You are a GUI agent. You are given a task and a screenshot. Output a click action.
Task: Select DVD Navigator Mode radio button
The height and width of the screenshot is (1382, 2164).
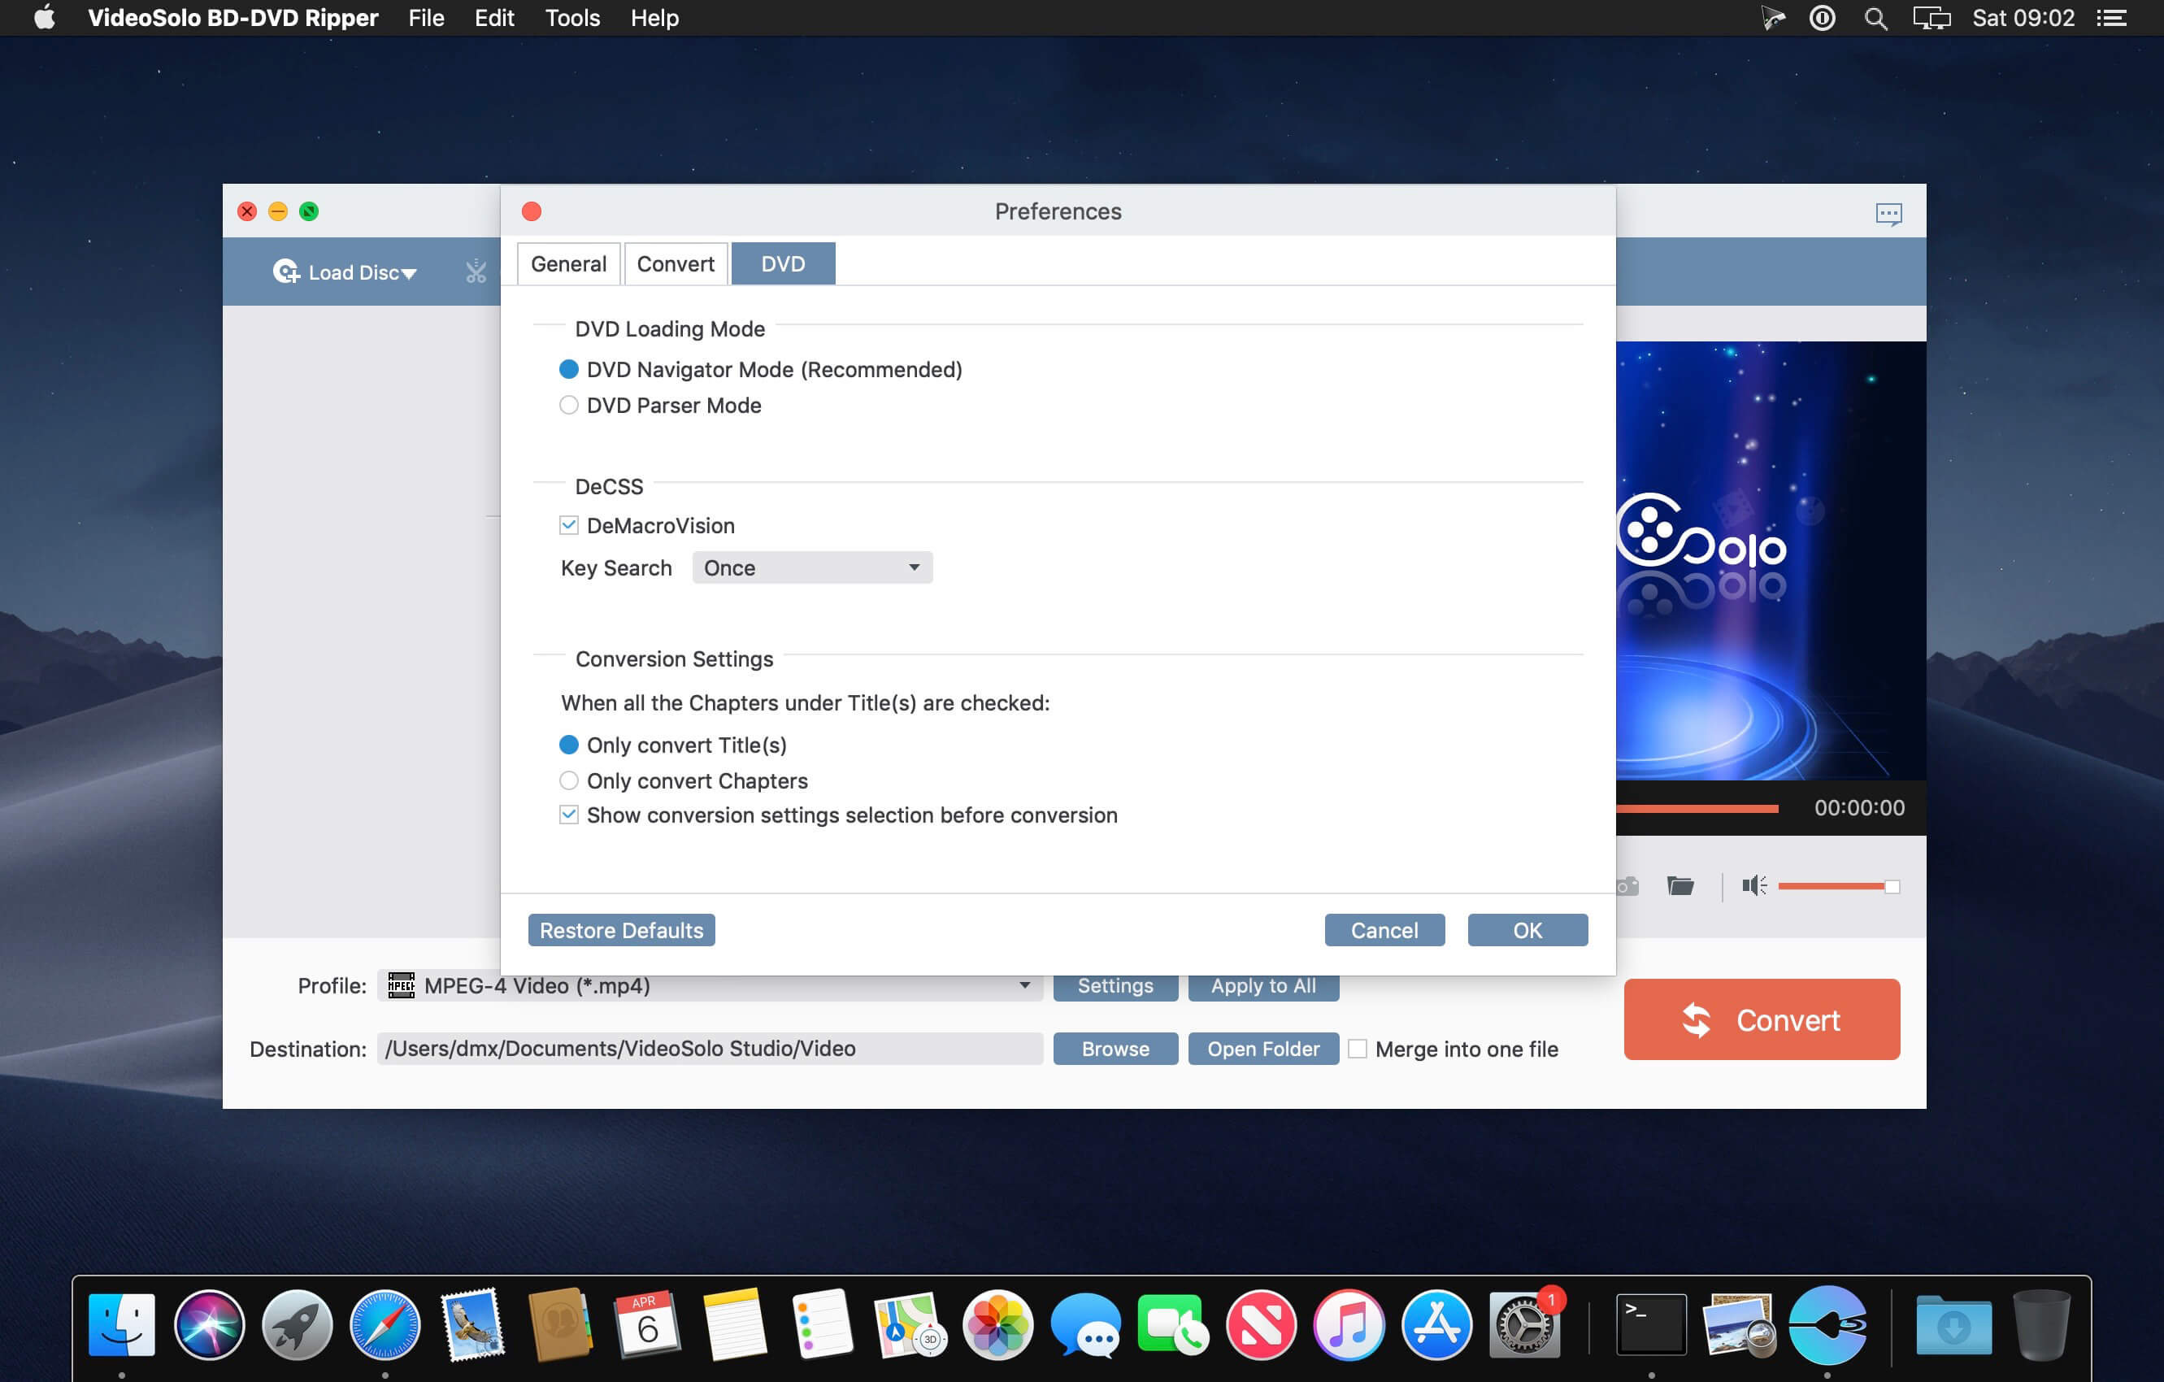click(x=568, y=369)
